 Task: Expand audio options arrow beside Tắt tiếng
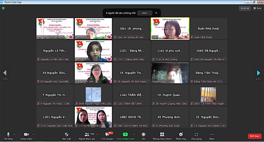(15, 134)
